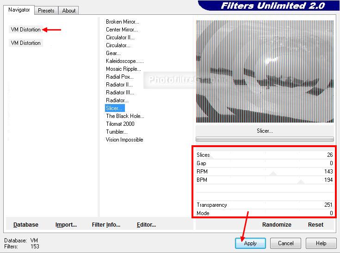Image resolution: width=340 pixels, height=253 pixels.
Task: Open the About tab
Action: [69, 10]
